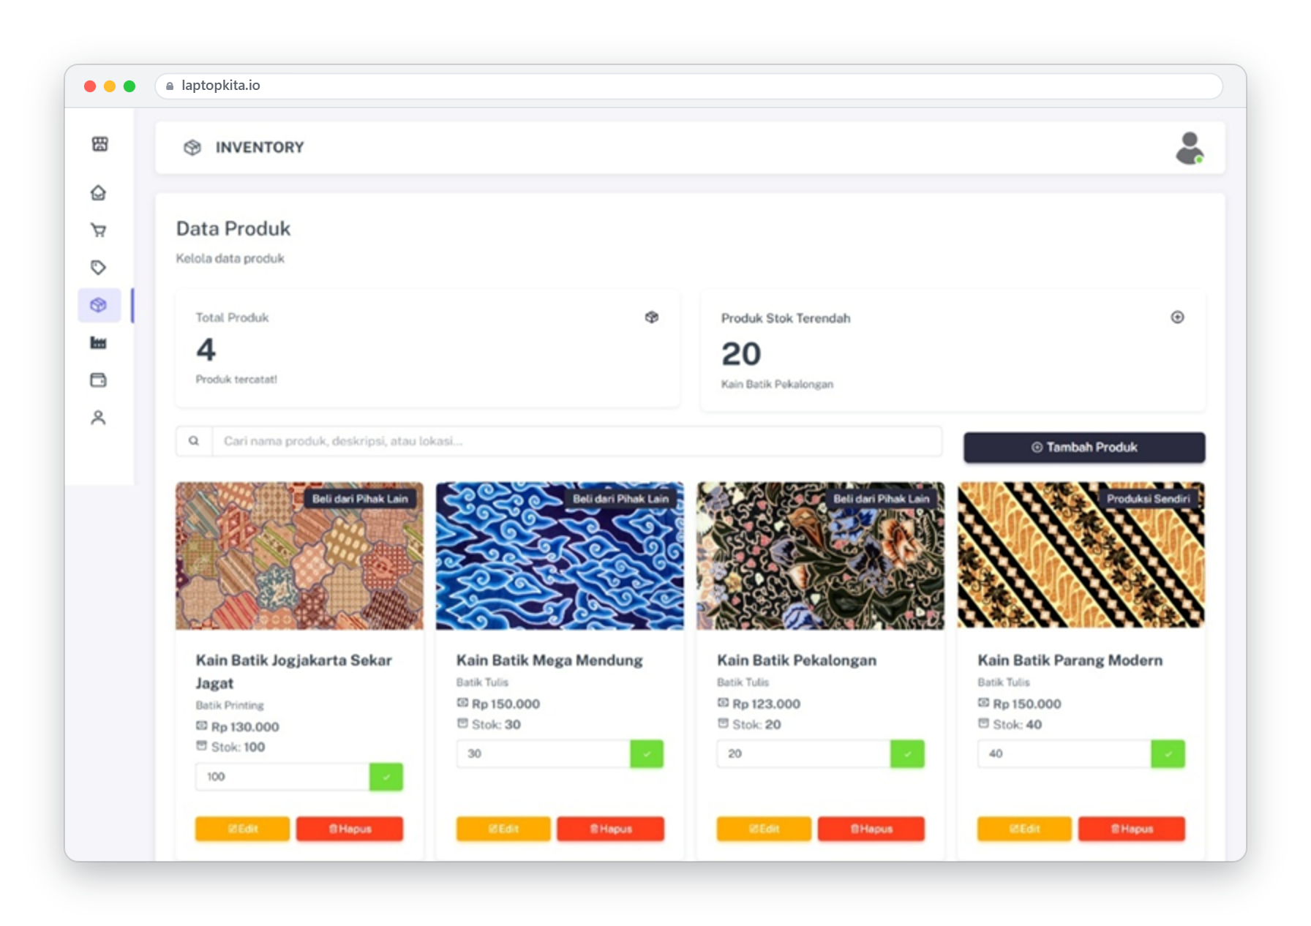Hapus Kain Batik Mega Mendung
The width and height of the screenshot is (1311, 926).
click(x=611, y=829)
